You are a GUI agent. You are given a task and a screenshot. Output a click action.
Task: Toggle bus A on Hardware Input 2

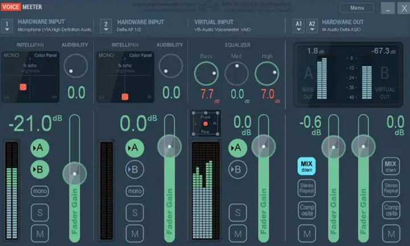tap(134, 148)
